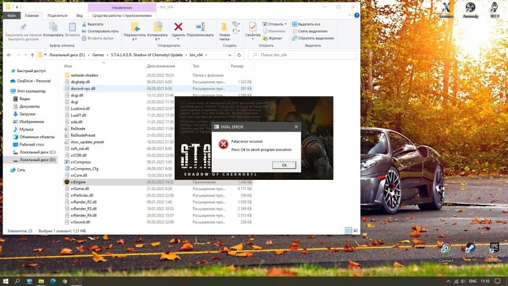Click the Ubisoft Connect desktop icon
This screenshot has width=508, height=286.
click(x=446, y=248)
